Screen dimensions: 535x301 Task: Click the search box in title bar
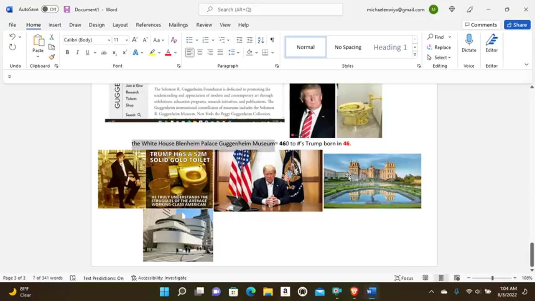coord(270,9)
